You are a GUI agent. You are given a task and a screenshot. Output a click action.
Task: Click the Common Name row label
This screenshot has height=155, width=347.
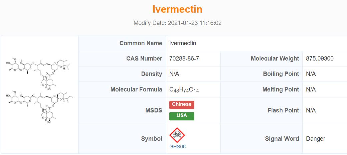click(x=141, y=43)
